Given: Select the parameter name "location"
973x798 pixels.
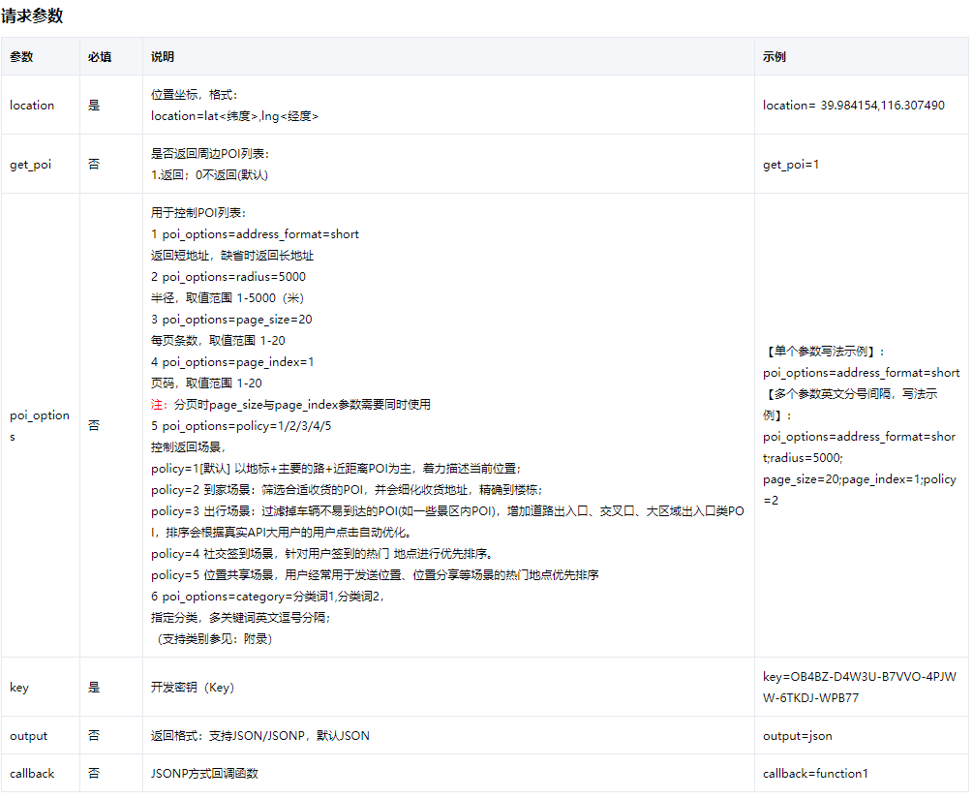Looking at the screenshot, I should click(30, 105).
